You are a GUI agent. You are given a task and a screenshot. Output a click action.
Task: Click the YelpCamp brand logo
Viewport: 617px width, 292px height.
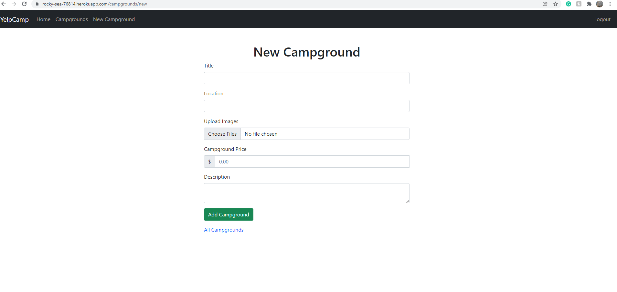point(15,19)
